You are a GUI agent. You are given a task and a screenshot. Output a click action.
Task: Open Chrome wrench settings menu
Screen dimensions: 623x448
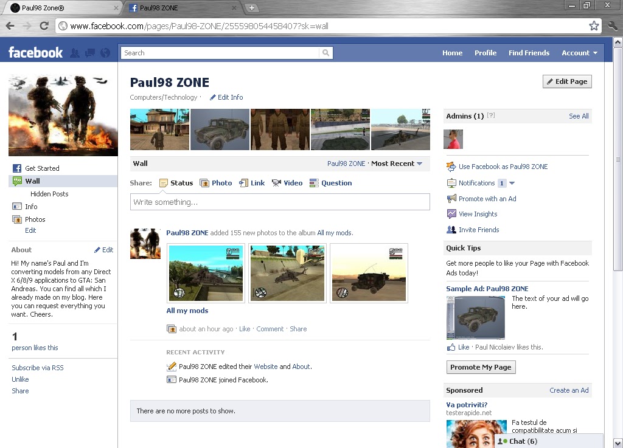[x=613, y=26]
